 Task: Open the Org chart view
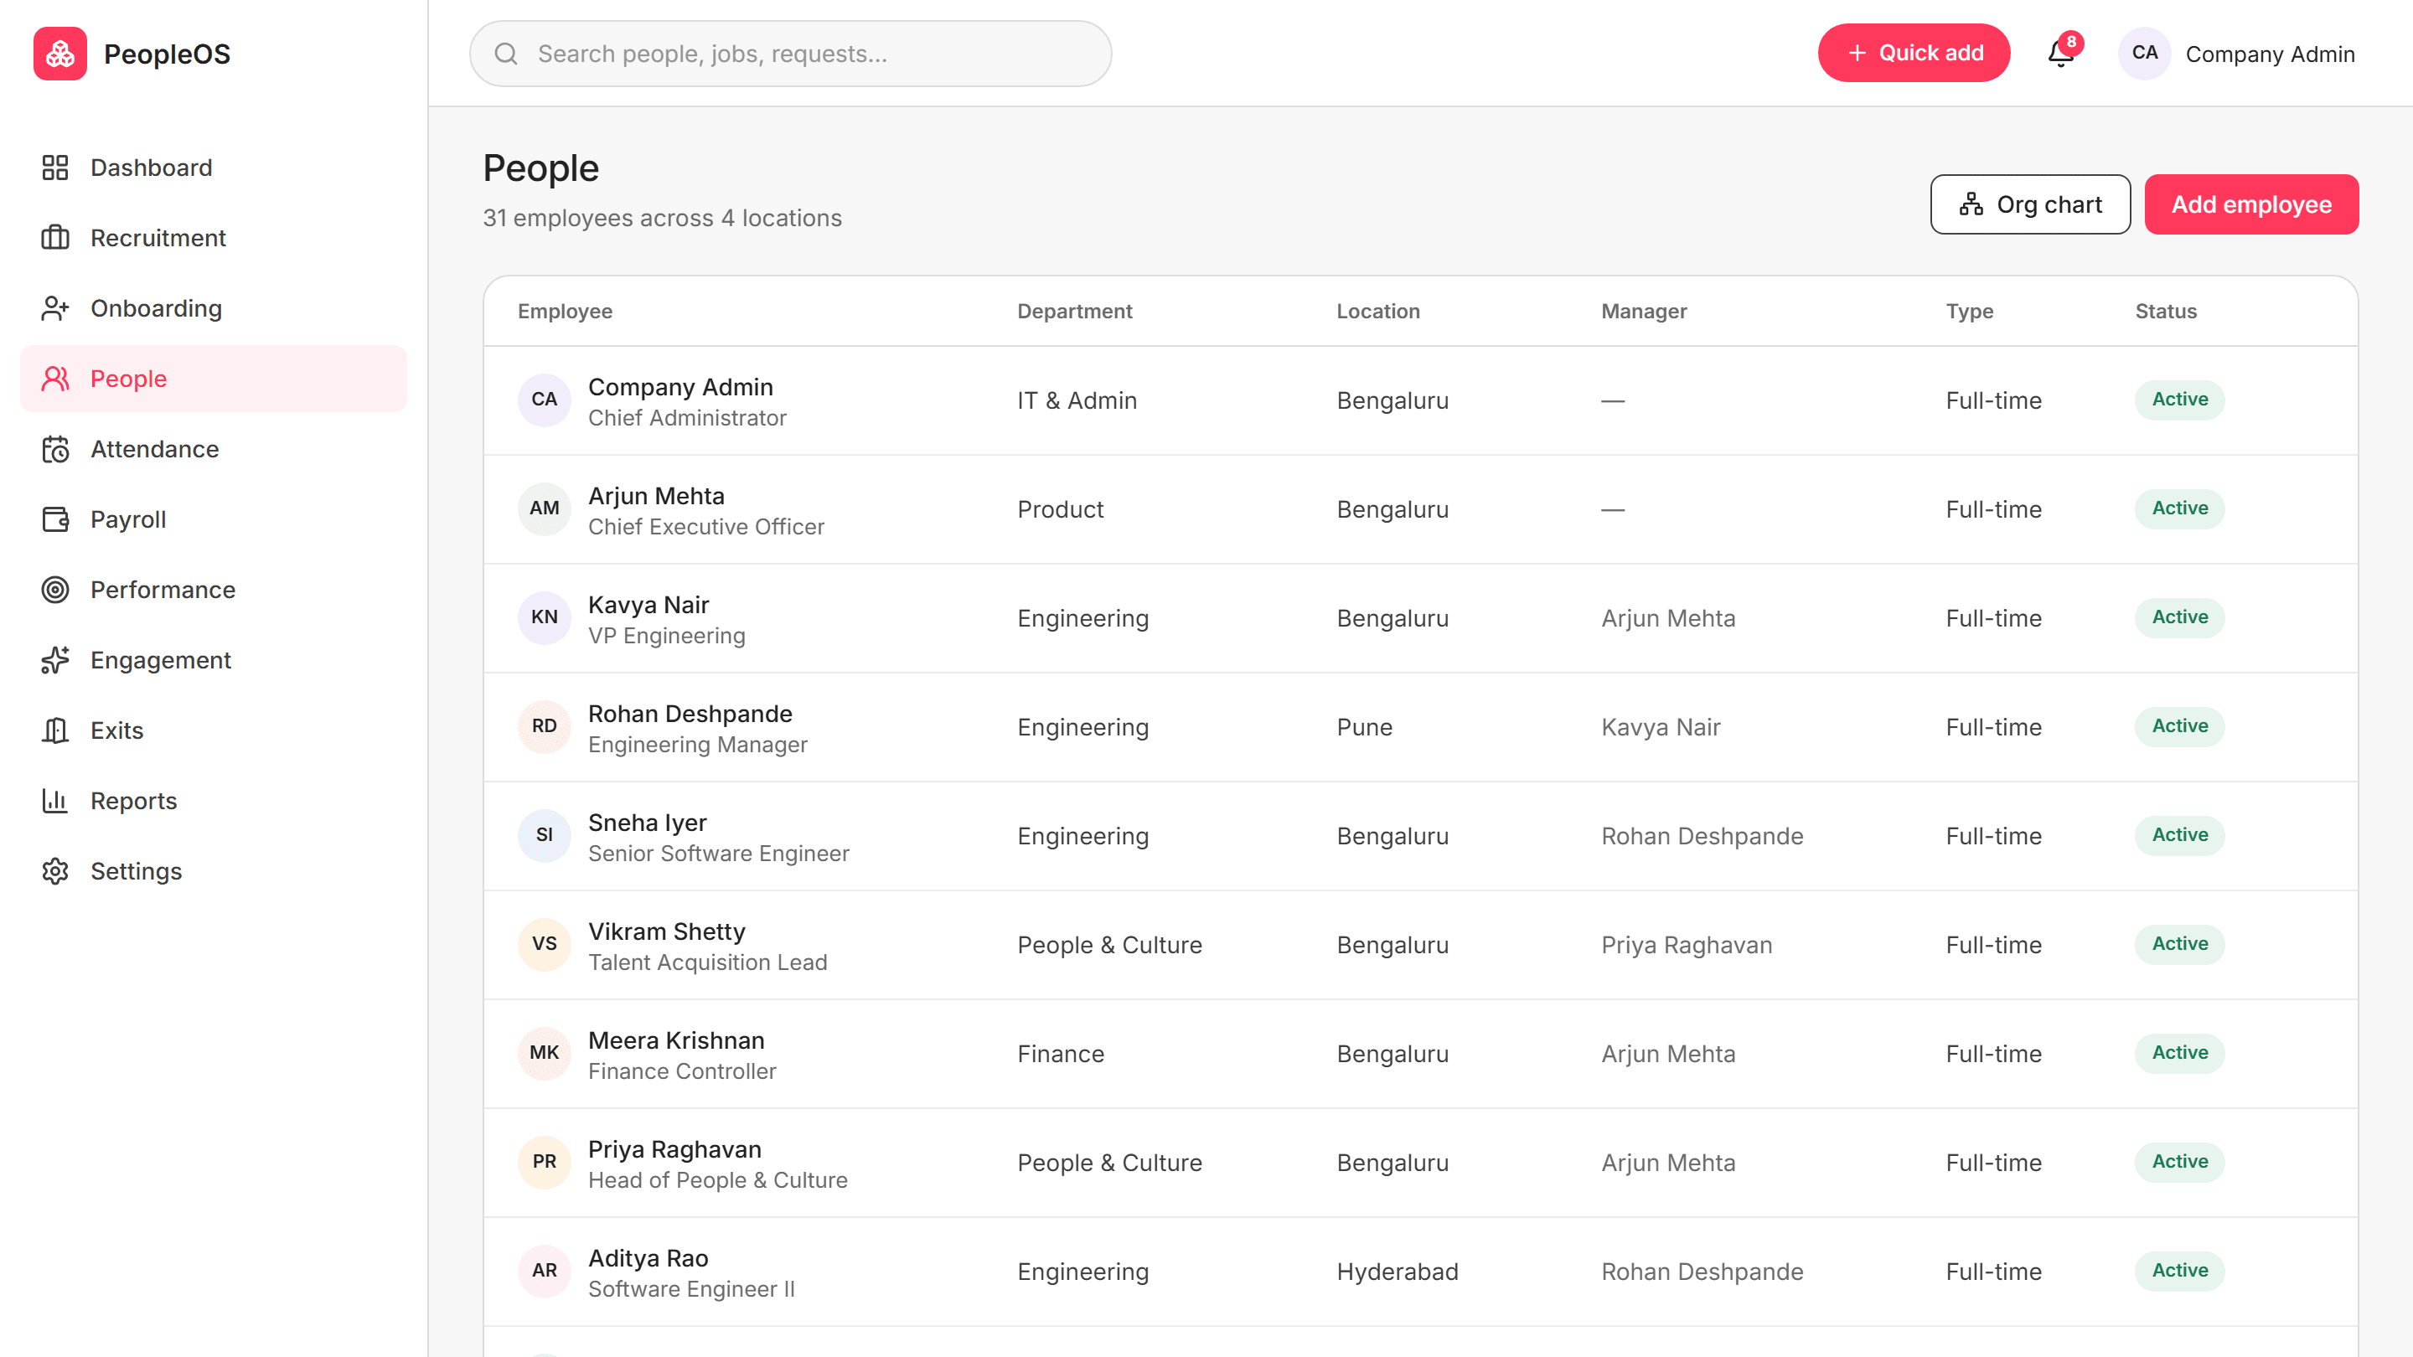pos(2030,204)
